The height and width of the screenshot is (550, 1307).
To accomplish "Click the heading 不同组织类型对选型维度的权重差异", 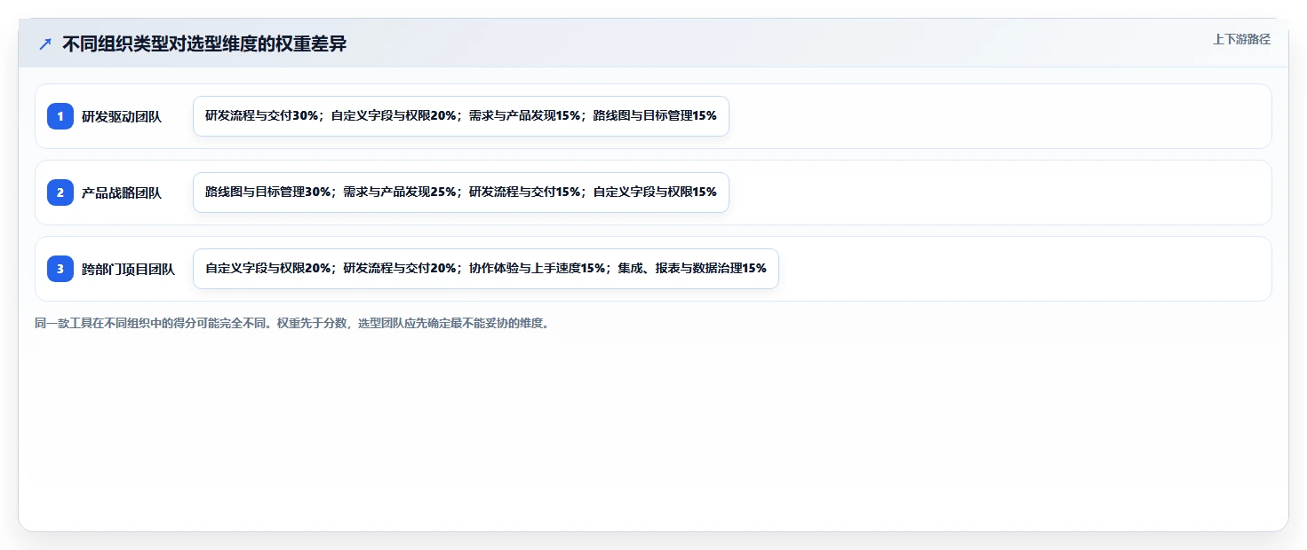I will coord(204,43).
